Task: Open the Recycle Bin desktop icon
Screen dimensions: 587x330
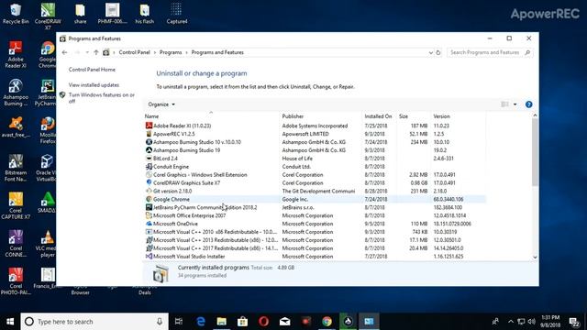Action: (16, 14)
